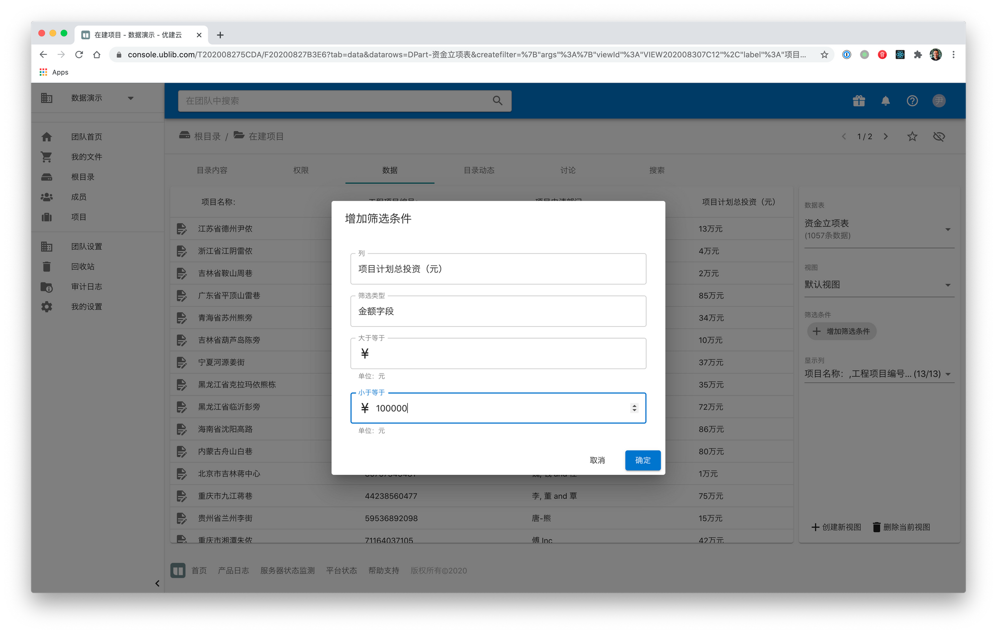
Task: Click the help question mark icon
Action: (x=912, y=101)
